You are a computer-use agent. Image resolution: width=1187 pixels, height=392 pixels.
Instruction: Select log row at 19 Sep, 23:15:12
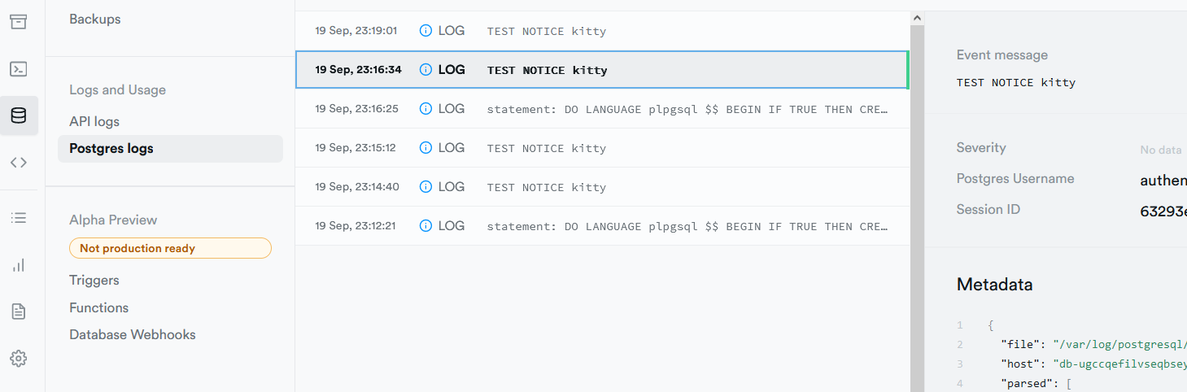602,148
